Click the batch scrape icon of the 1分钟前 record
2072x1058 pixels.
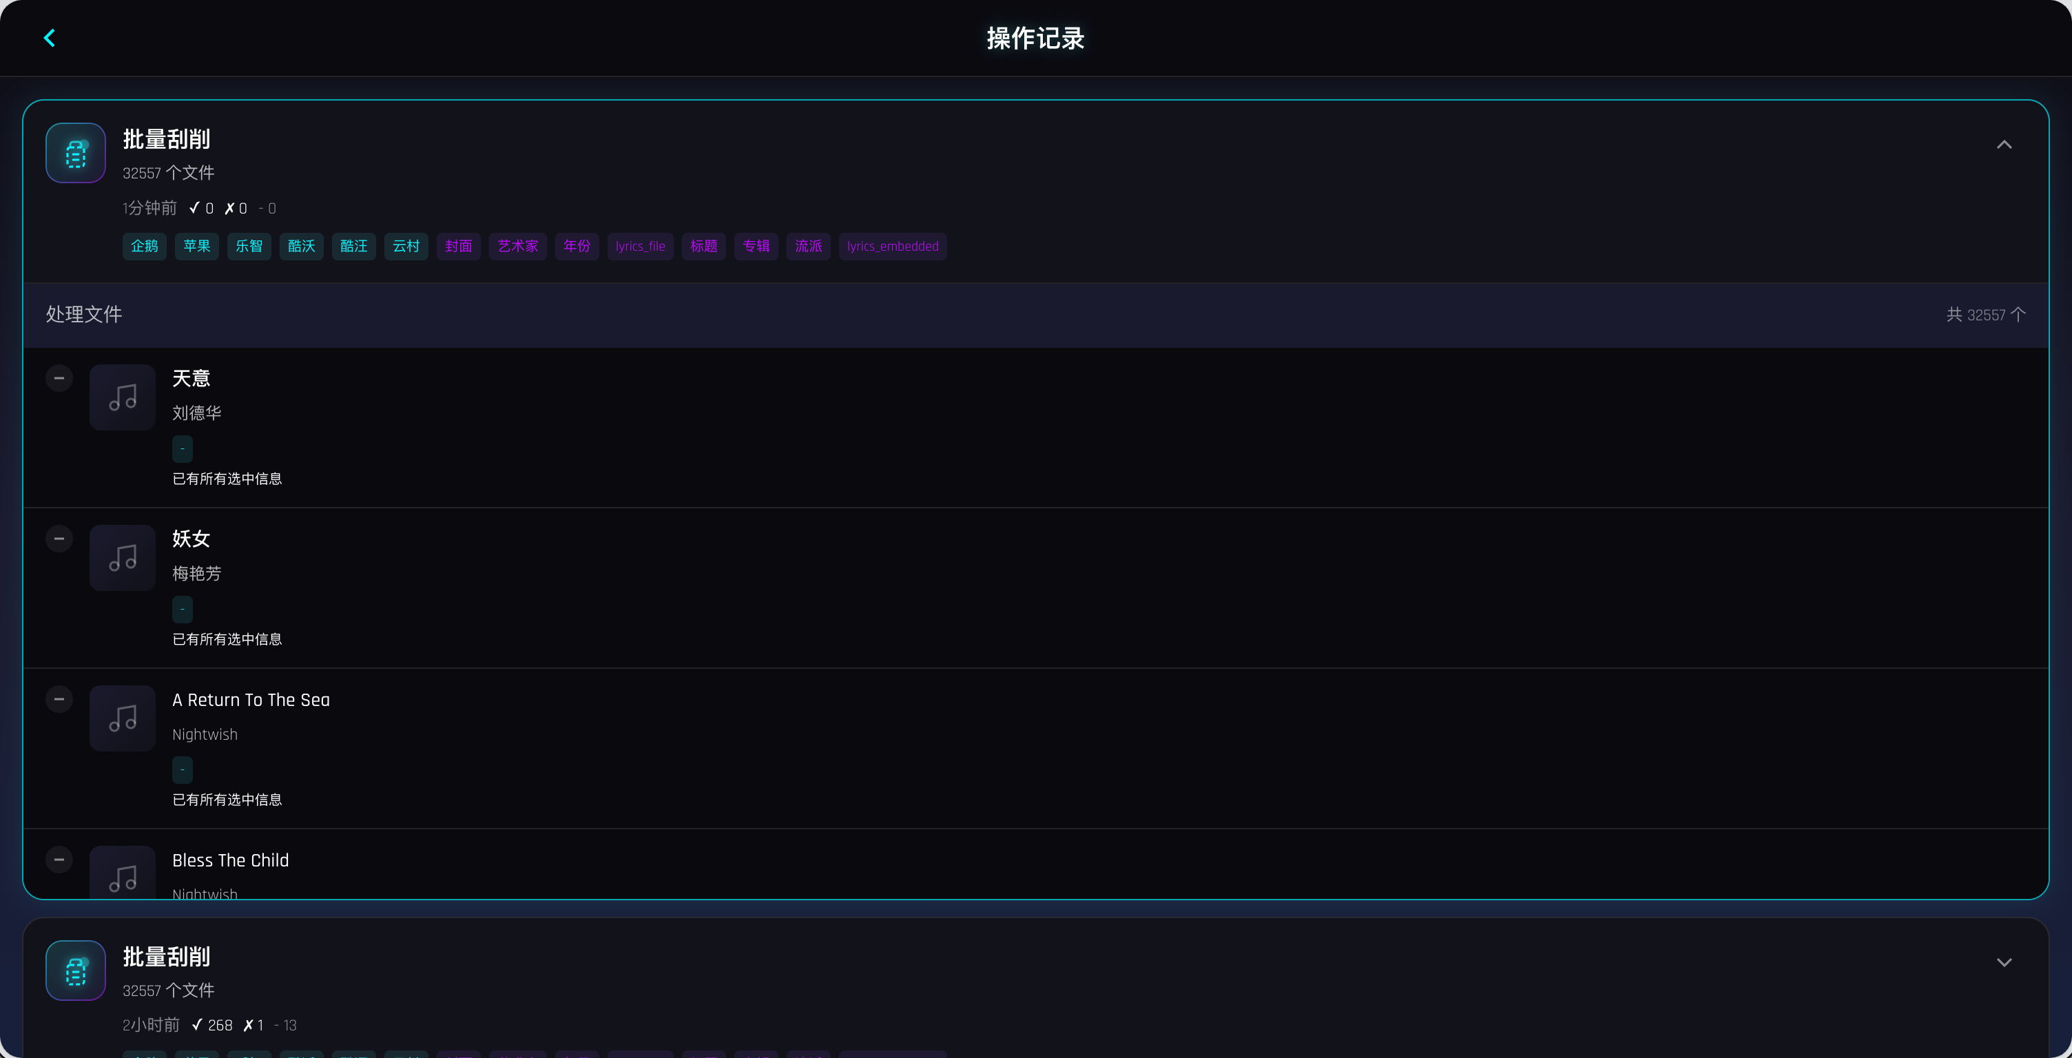tap(76, 153)
